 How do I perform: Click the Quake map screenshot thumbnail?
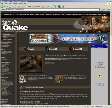[31, 63]
